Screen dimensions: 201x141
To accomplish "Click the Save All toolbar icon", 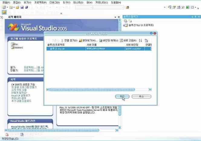I will coord(27,7).
